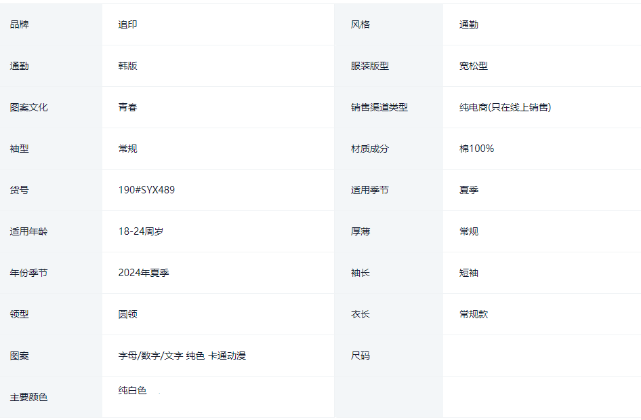
Task: Click the 2024年夏季 year season value
Action: coord(144,273)
